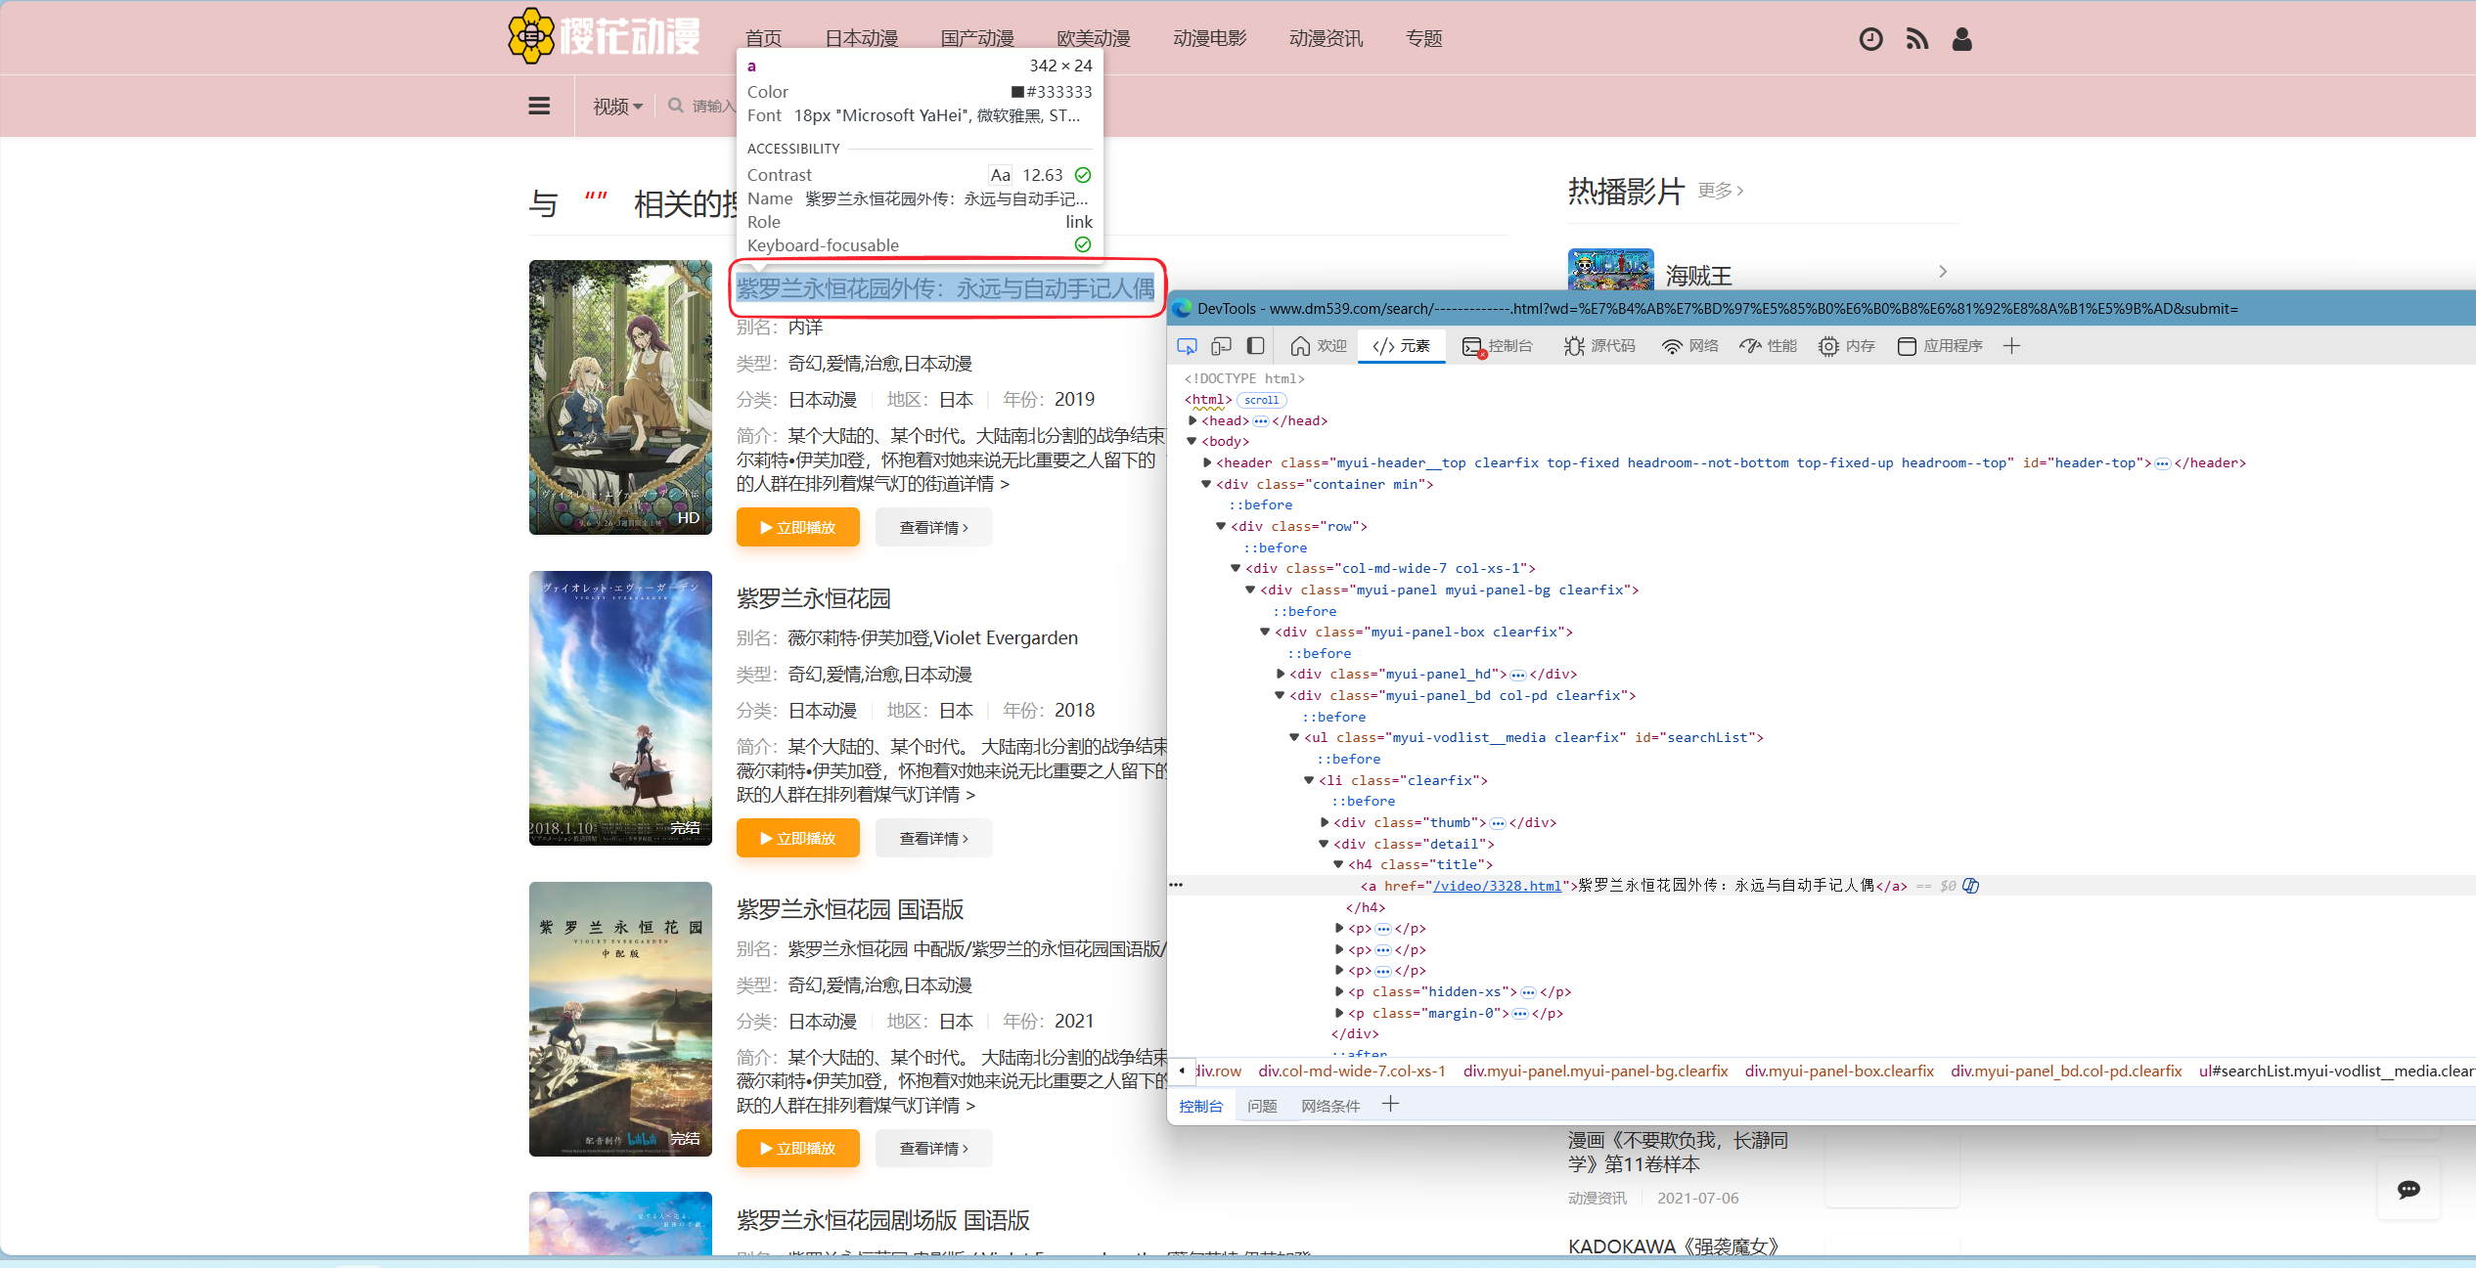Expand the head element node
Image resolution: width=2476 pixels, height=1268 pixels.
click(x=1193, y=420)
